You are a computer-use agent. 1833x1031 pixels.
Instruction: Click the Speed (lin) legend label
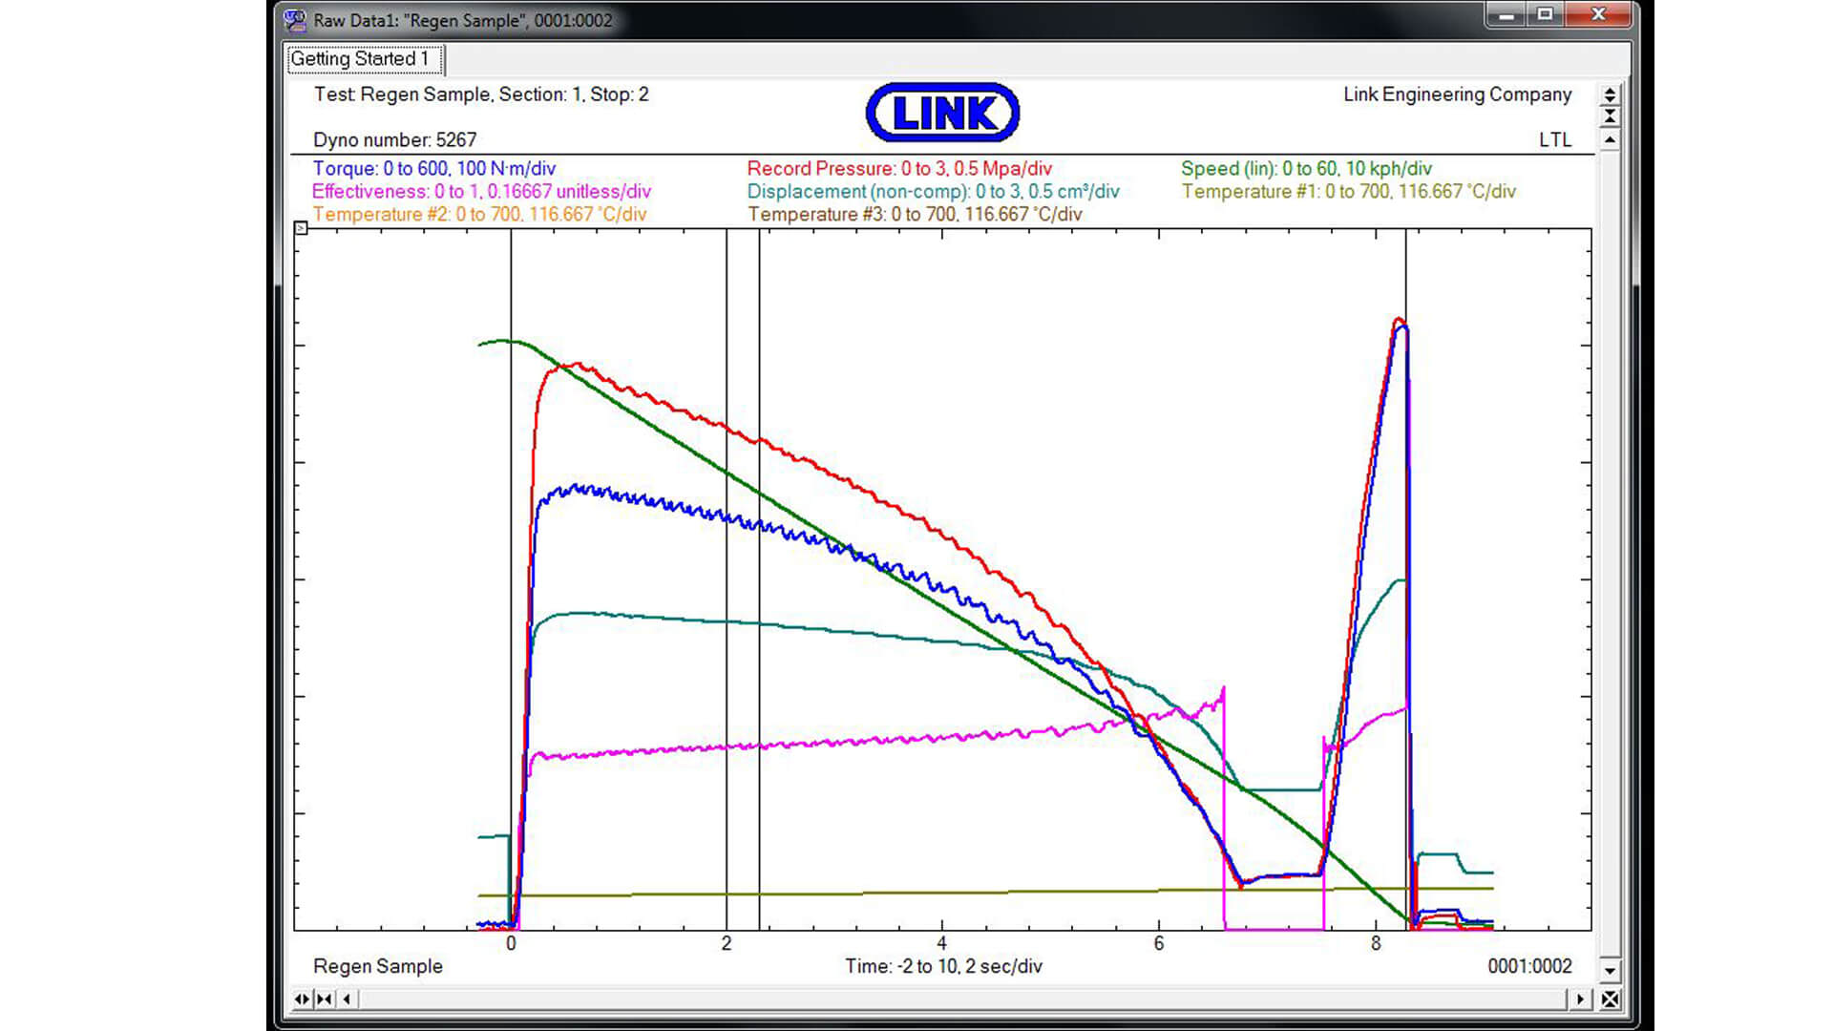(1306, 169)
